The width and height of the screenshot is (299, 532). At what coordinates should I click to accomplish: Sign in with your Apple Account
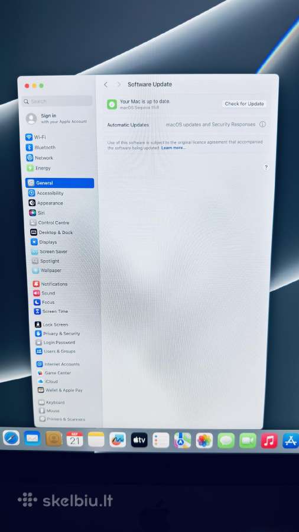click(57, 118)
